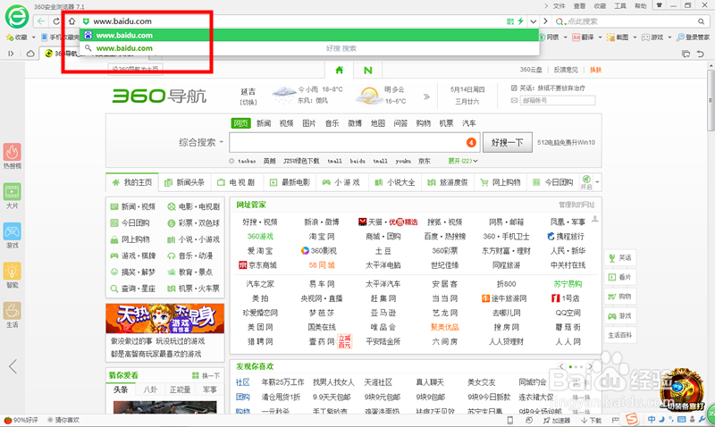This screenshot has width=715, height=427.
Task: Toggle the sidebar panel icon left of tabs
Action: 11,54
